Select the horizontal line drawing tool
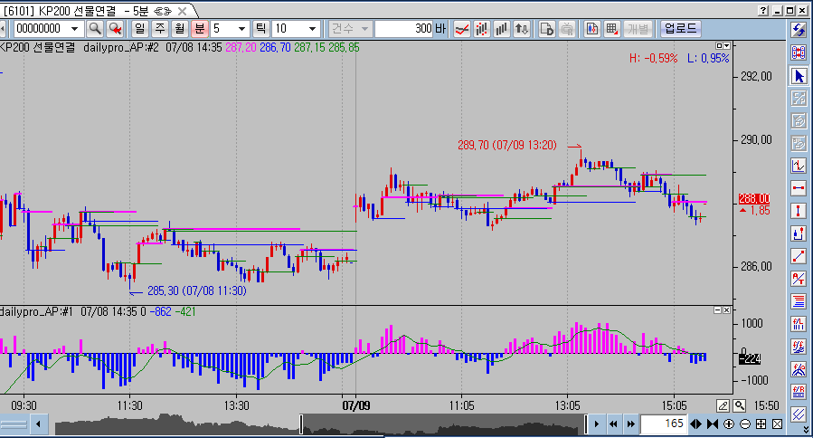This screenshot has width=813, height=438. tap(799, 188)
